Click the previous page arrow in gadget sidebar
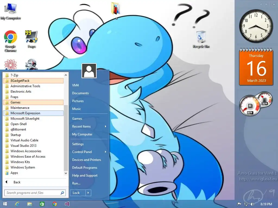Viewport: 278px width, 208px height. [261, 4]
